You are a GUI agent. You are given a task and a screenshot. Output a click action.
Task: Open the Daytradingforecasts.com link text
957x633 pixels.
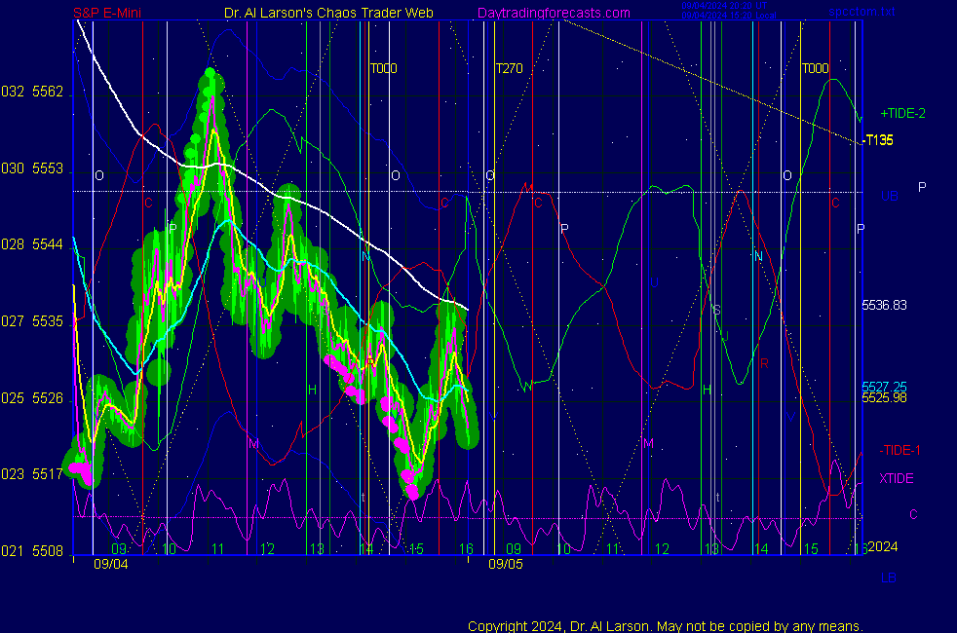point(554,13)
